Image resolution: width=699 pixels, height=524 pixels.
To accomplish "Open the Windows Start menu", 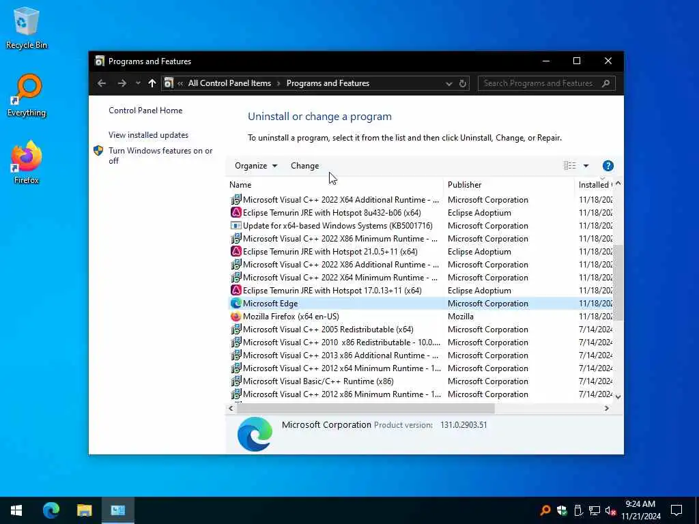I will click(x=16, y=510).
